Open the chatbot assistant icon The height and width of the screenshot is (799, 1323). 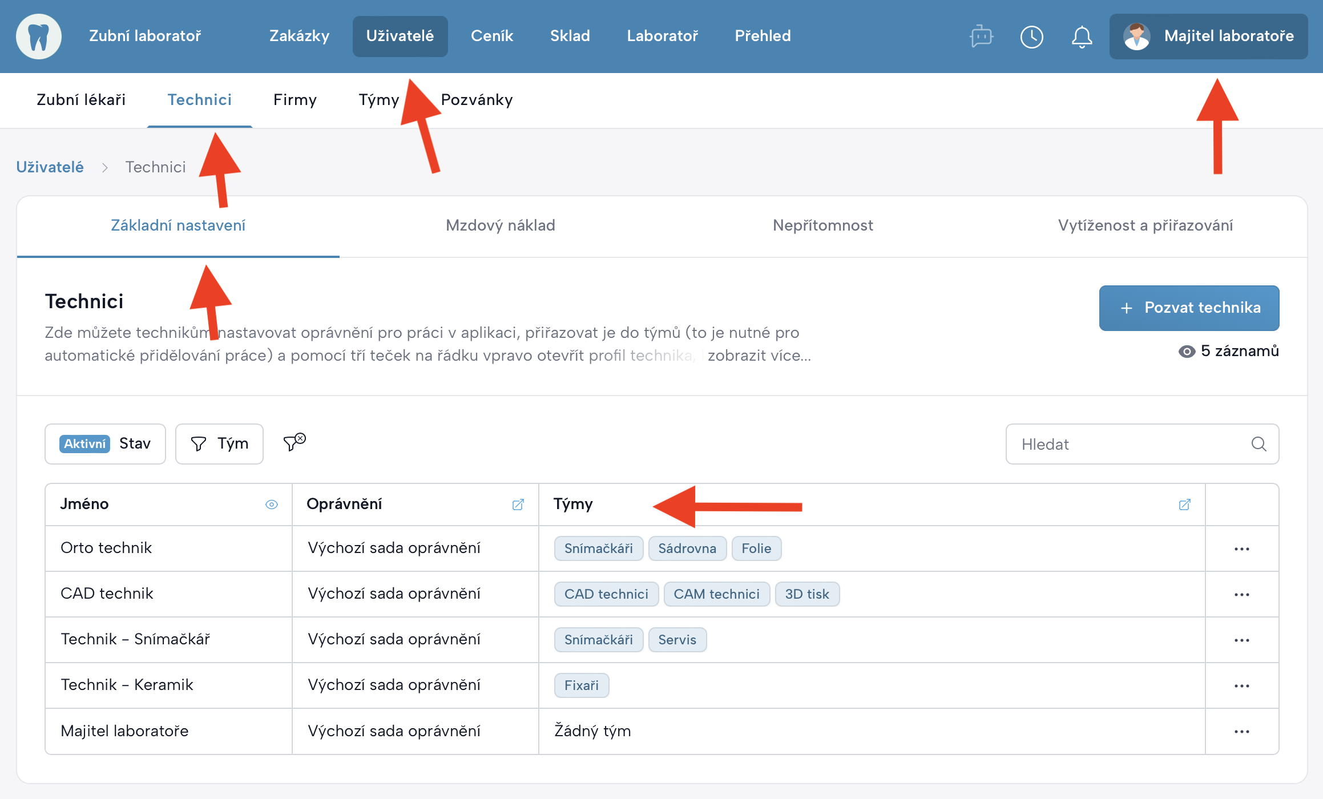pos(981,37)
